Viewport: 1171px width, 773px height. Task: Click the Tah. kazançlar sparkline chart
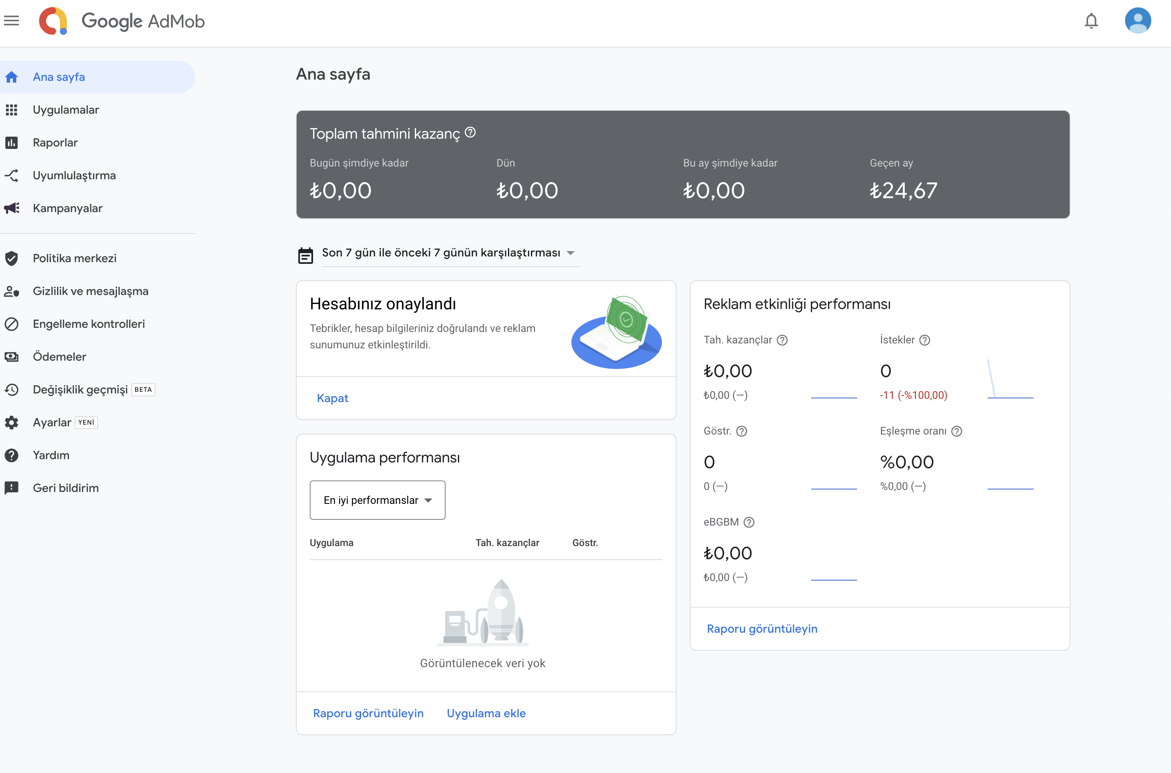coord(834,397)
